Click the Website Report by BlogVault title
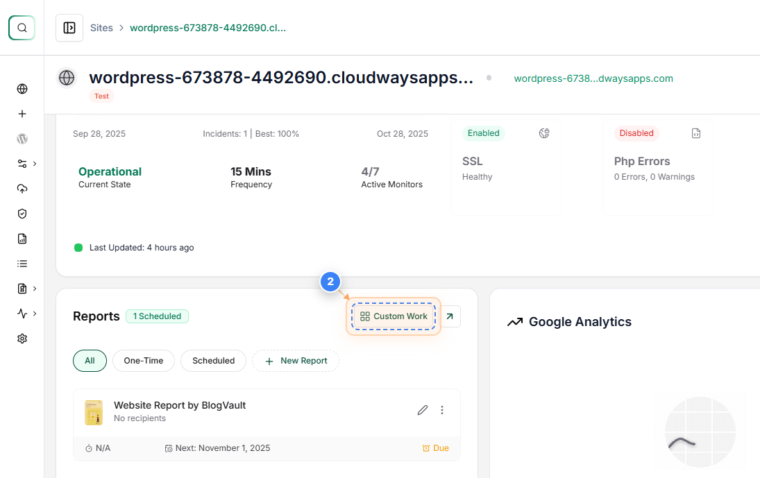The image size is (760, 478). [180, 405]
